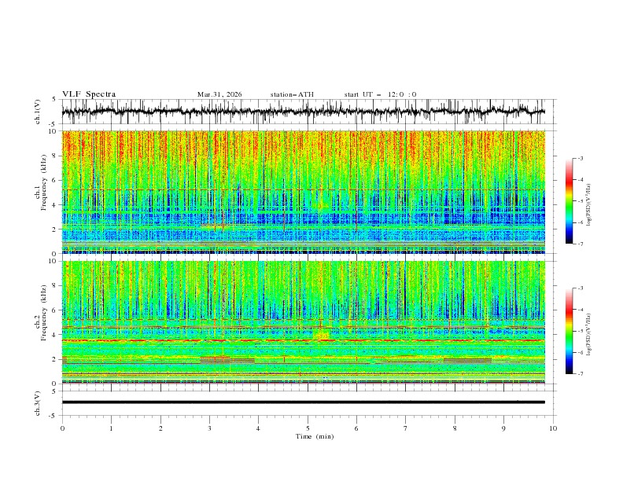Select the date text "Mar.31, 2026"
The image size is (623, 481).
tap(219, 94)
